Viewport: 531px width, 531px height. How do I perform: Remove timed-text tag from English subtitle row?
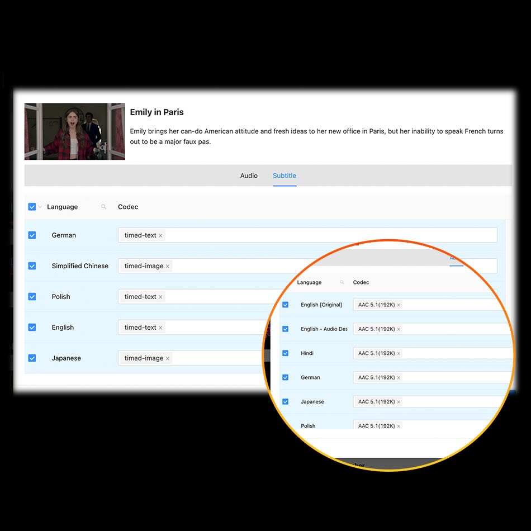click(x=160, y=328)
